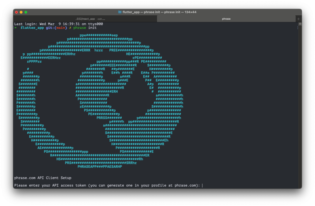Click the folder icon in the title bar
Image resolution: width=315 pixels, height=206 pixels.
pyautogui.click(x=120, y=12)
